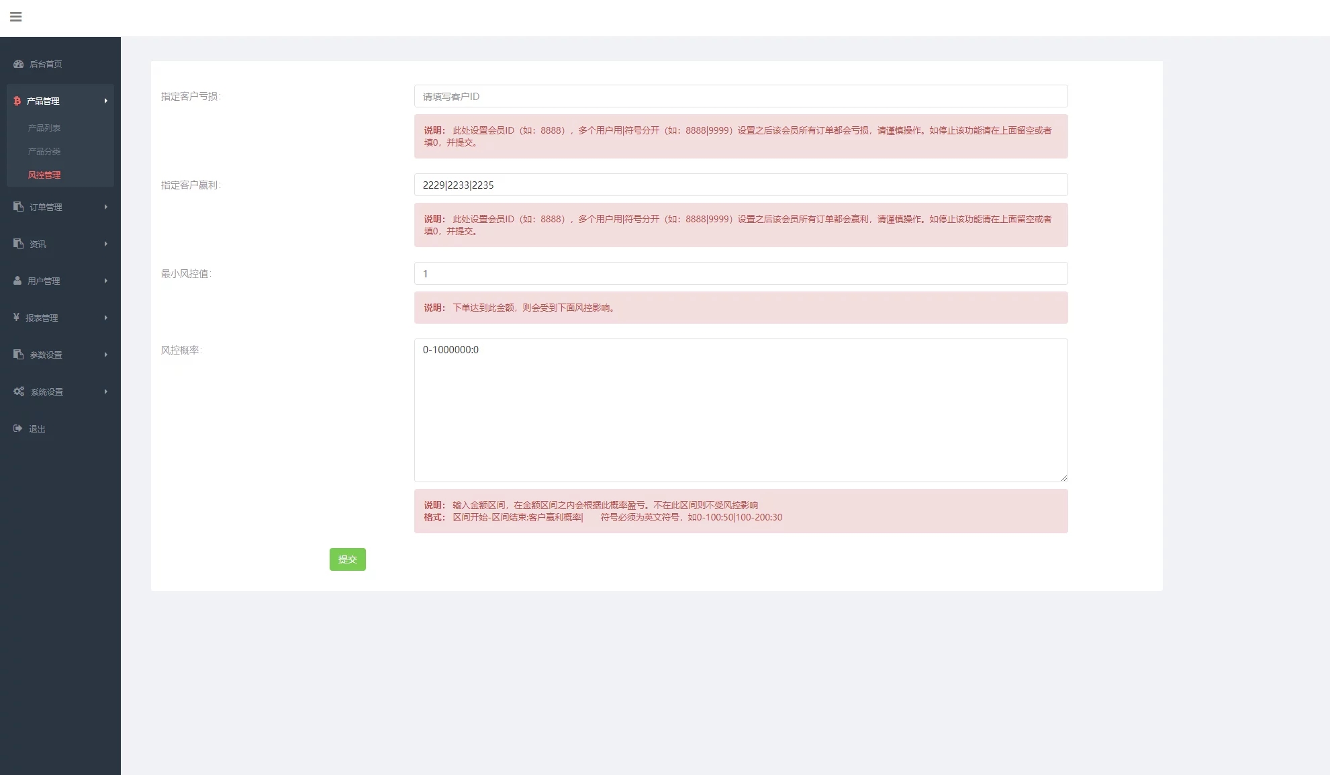Expand the 参数设置 menu arrow

[105, 355]
